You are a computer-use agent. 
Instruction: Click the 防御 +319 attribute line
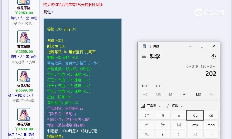[55, 41]
